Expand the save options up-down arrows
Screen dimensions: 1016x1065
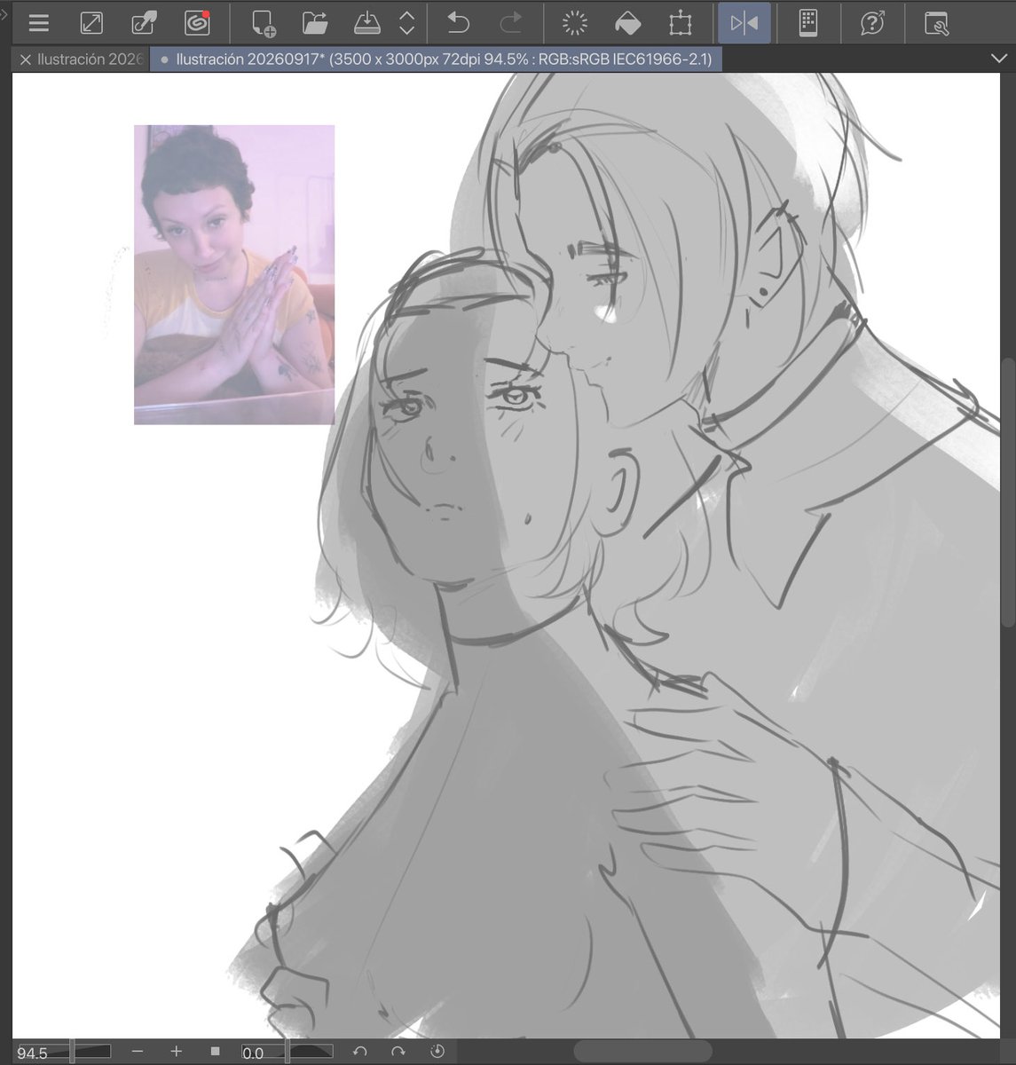(406, 23)
